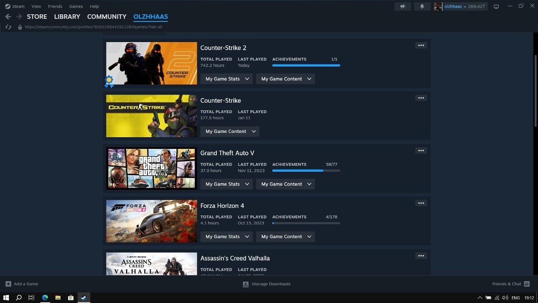This screenshot has height=303, width=538.
Task: Expand My Game Content for Counter-Strike
Action: 230,131
